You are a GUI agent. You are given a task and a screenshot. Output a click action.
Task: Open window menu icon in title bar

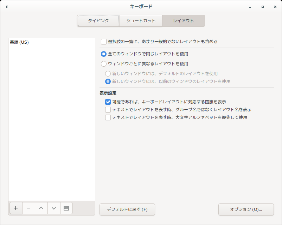point(7,7)
